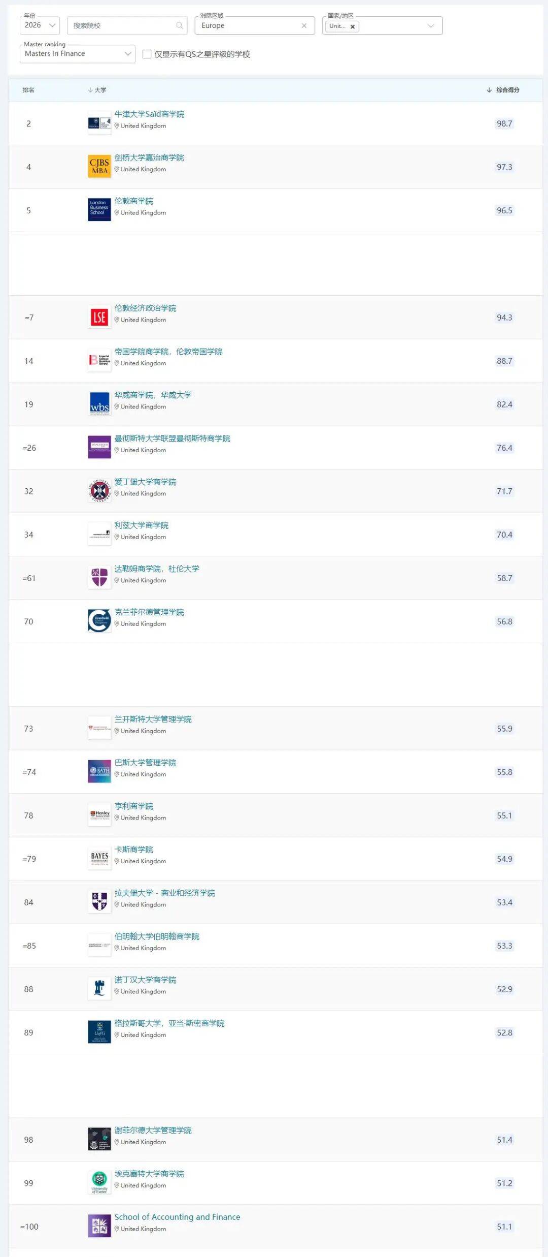548x1257 pixels.
Task: Open the 2026 year dropdown
Action: (40, 25)
